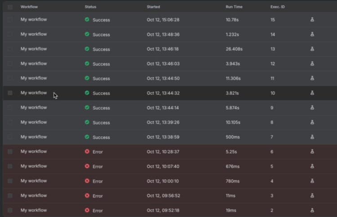Check the box for execution 6 row
Screen dimensions: 337x217
[10, 152]
